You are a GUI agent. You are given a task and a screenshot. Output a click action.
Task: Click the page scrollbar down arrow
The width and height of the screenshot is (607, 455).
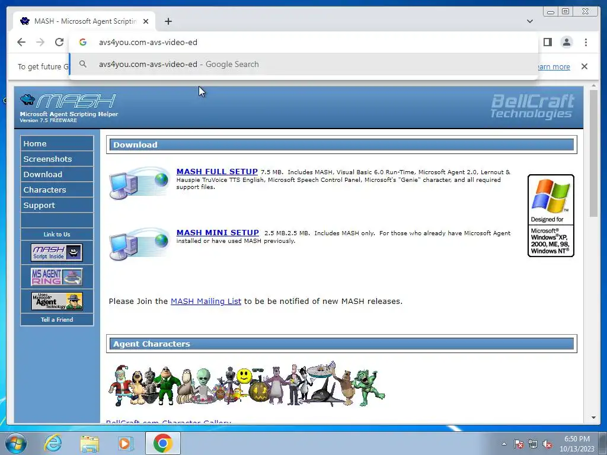click(x=594, y=418)
